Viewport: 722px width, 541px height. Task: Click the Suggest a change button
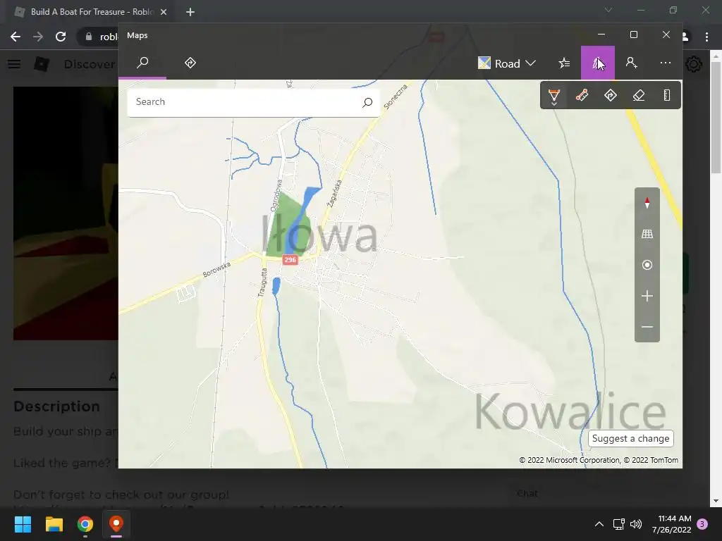pos(630,438)
